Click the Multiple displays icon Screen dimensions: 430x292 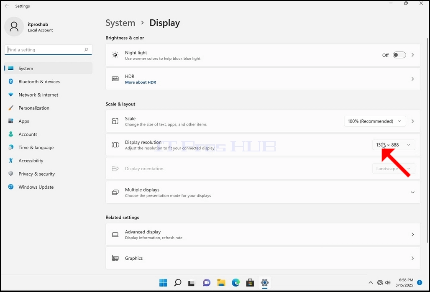tap(115, 192)
